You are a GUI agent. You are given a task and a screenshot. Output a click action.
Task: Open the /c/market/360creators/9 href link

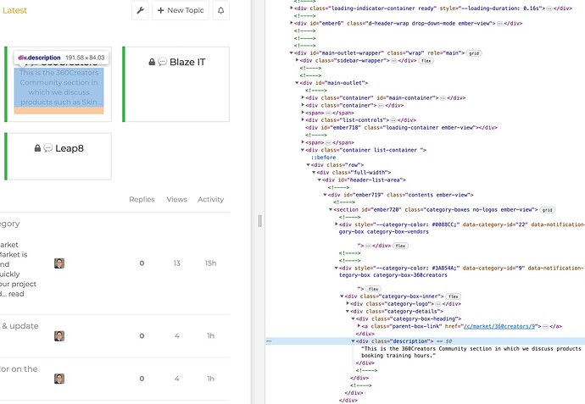click(x=499, y=326)
